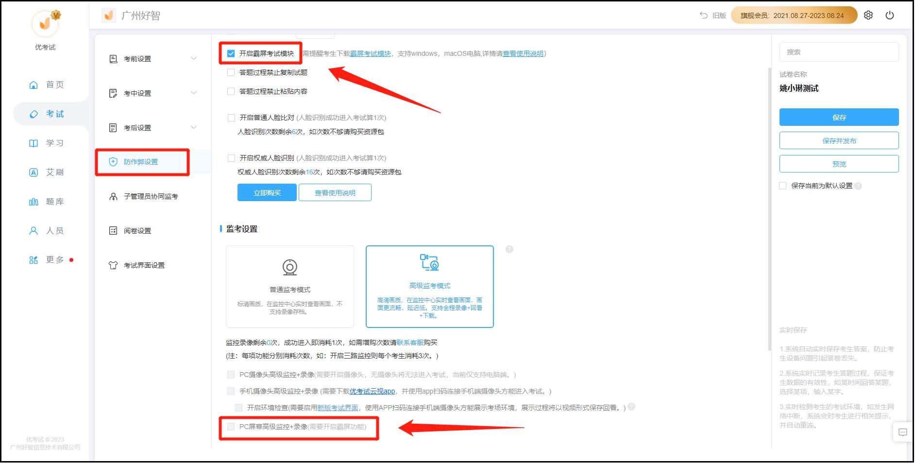Open the chat message bubble at bottom right
Screen dimensions: 915x464
coord(902,432)
